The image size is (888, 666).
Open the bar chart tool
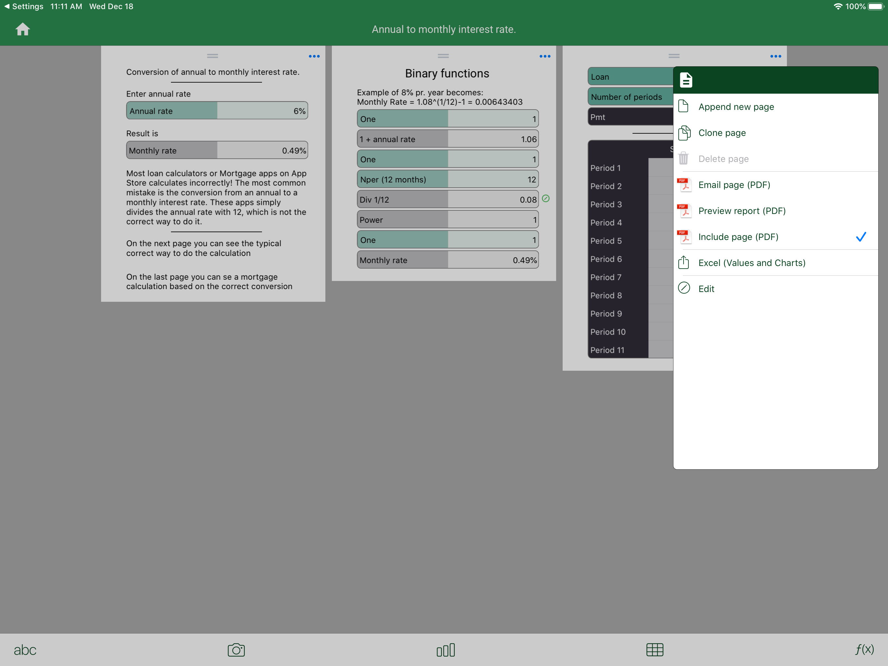click(446, 649)
